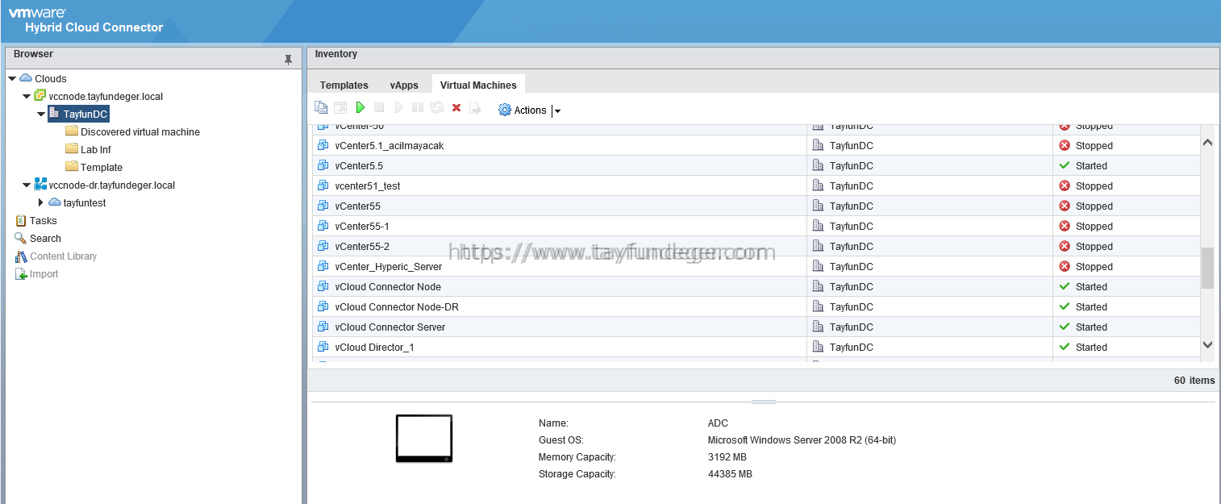Click the red Stopped icon for vCenter_Hyperic_Server
Viewport: 1221px width, 504px height.
[1065, 267]
